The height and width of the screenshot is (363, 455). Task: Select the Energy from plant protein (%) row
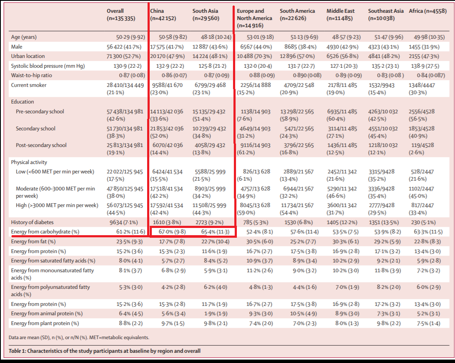point(229,323)
